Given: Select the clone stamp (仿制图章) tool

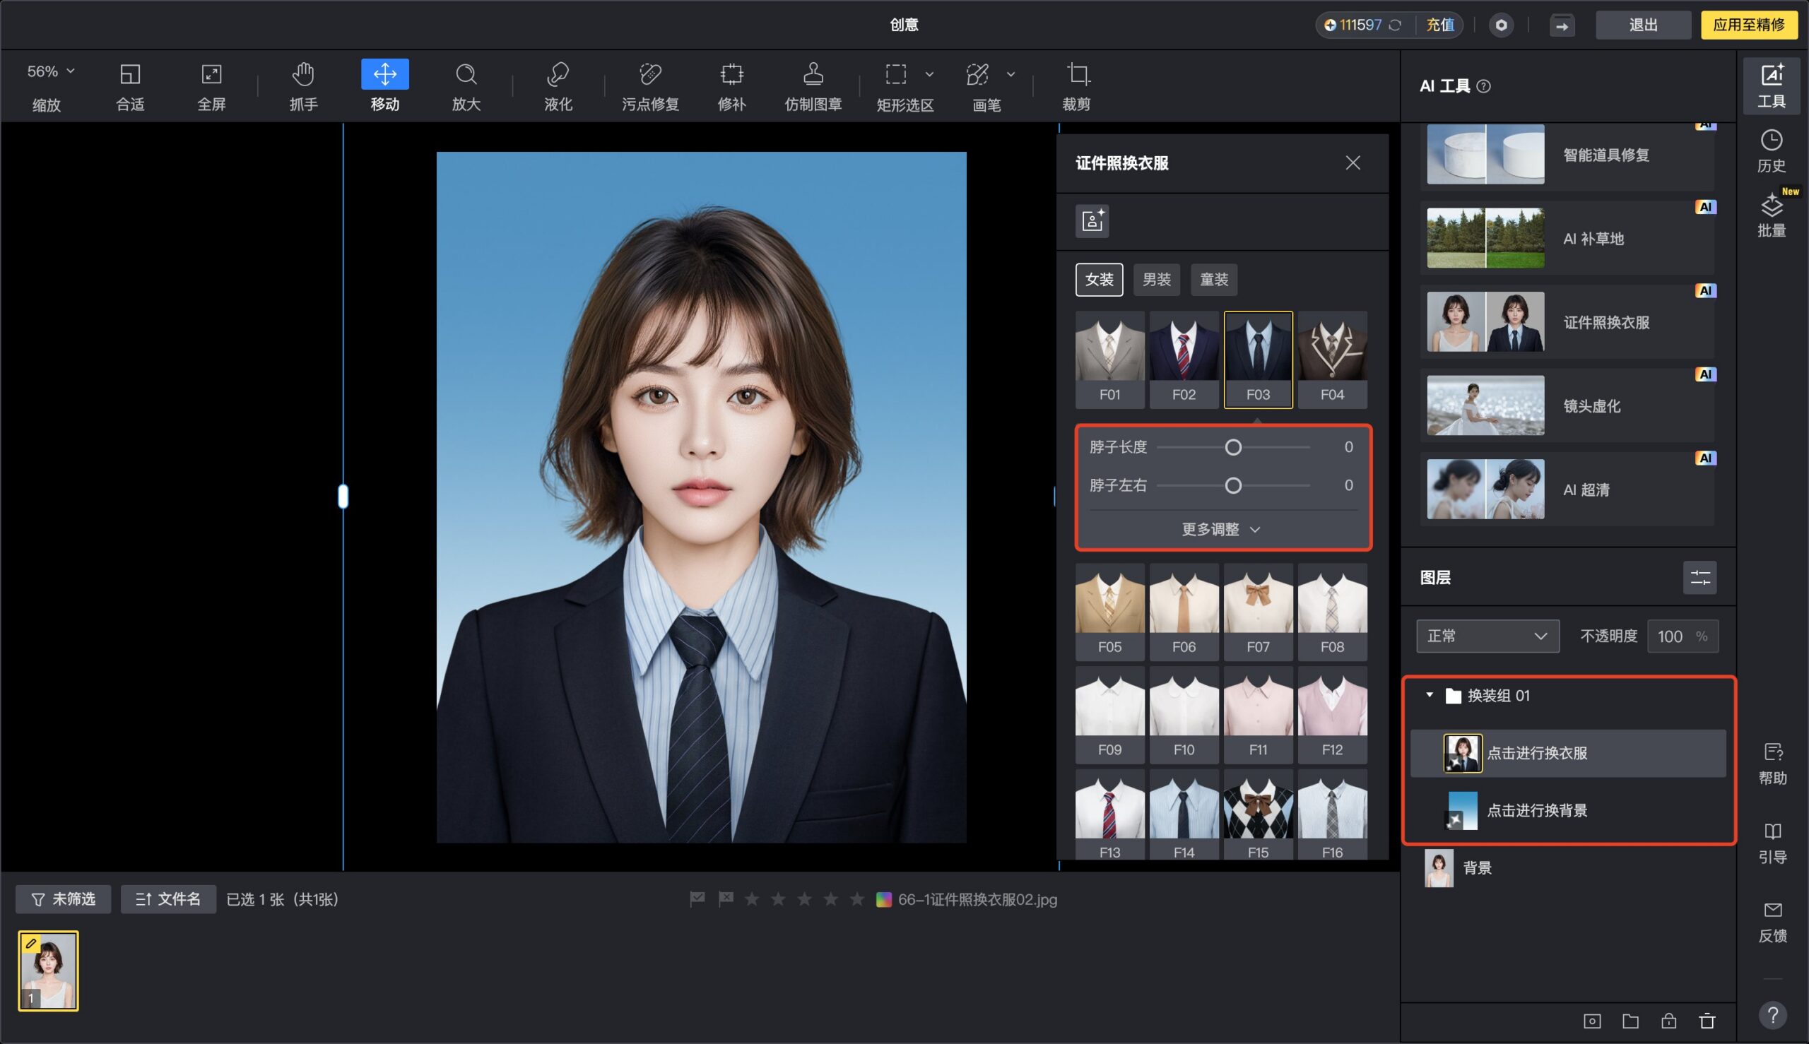Looking at the screenshot, I should point(813,85).
